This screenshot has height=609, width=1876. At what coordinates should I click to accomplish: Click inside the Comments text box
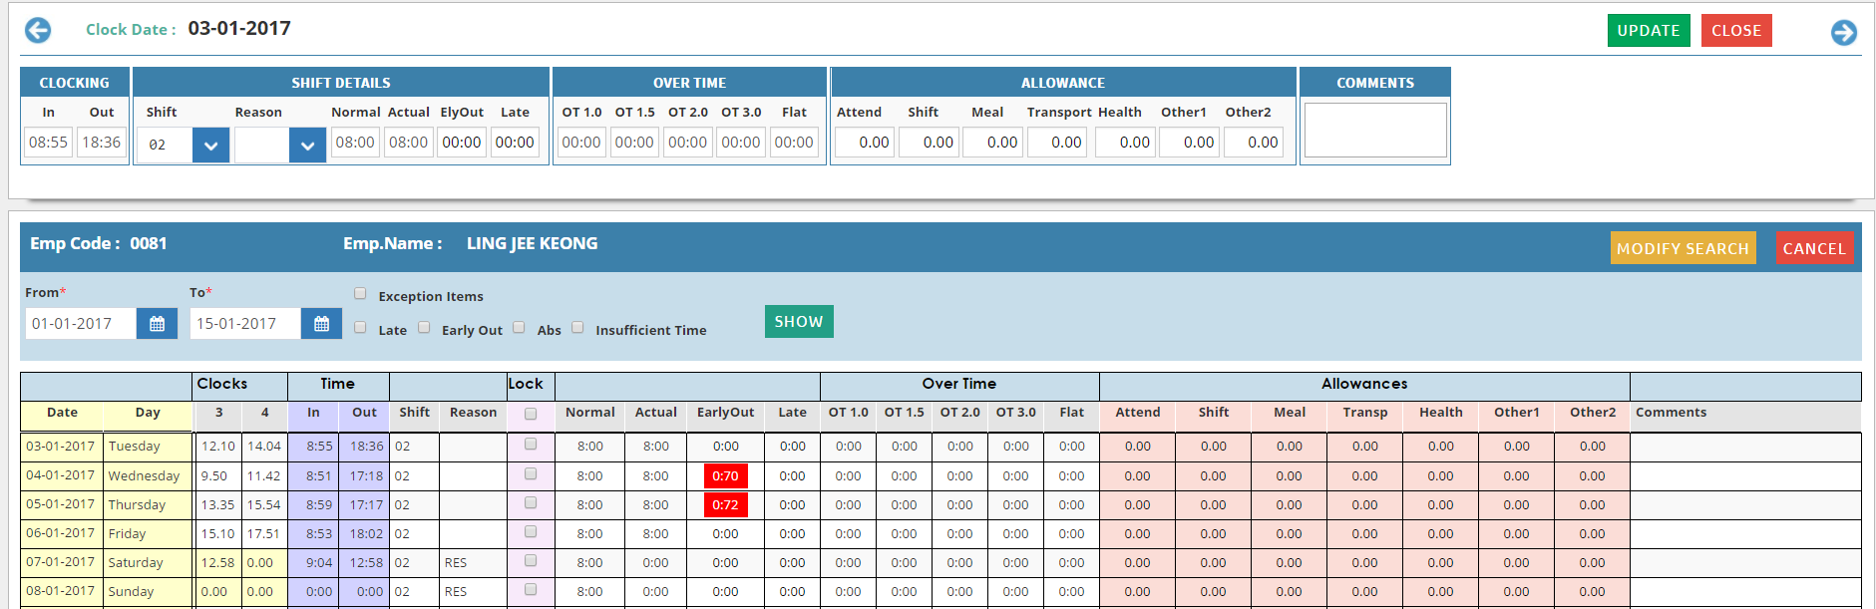click(1374, 131)
